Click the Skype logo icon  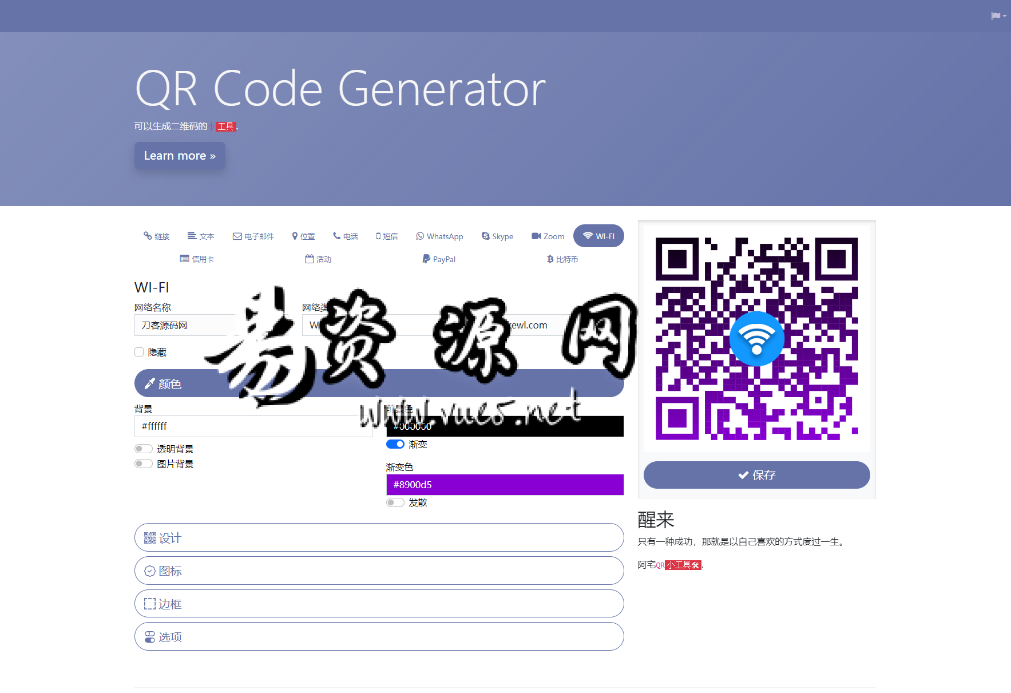(x=486, y=236)
